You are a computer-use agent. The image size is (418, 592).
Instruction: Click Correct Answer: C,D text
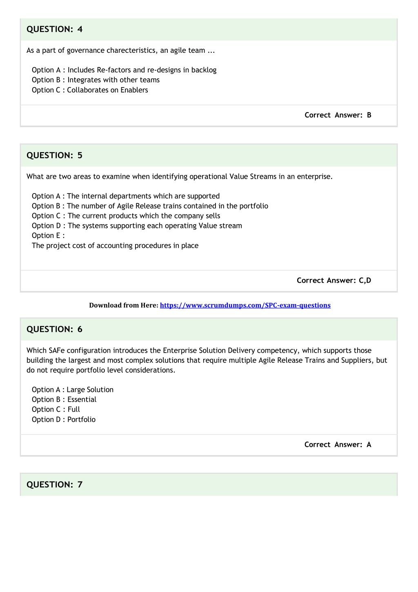click(334, 280)
